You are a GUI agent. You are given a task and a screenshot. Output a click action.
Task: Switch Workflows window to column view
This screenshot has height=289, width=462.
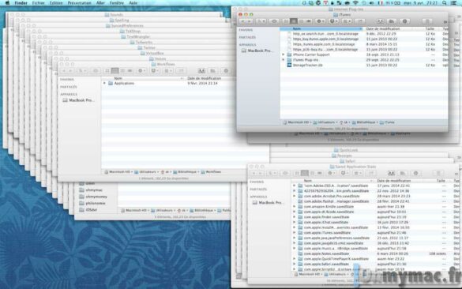tap(122, 71)
